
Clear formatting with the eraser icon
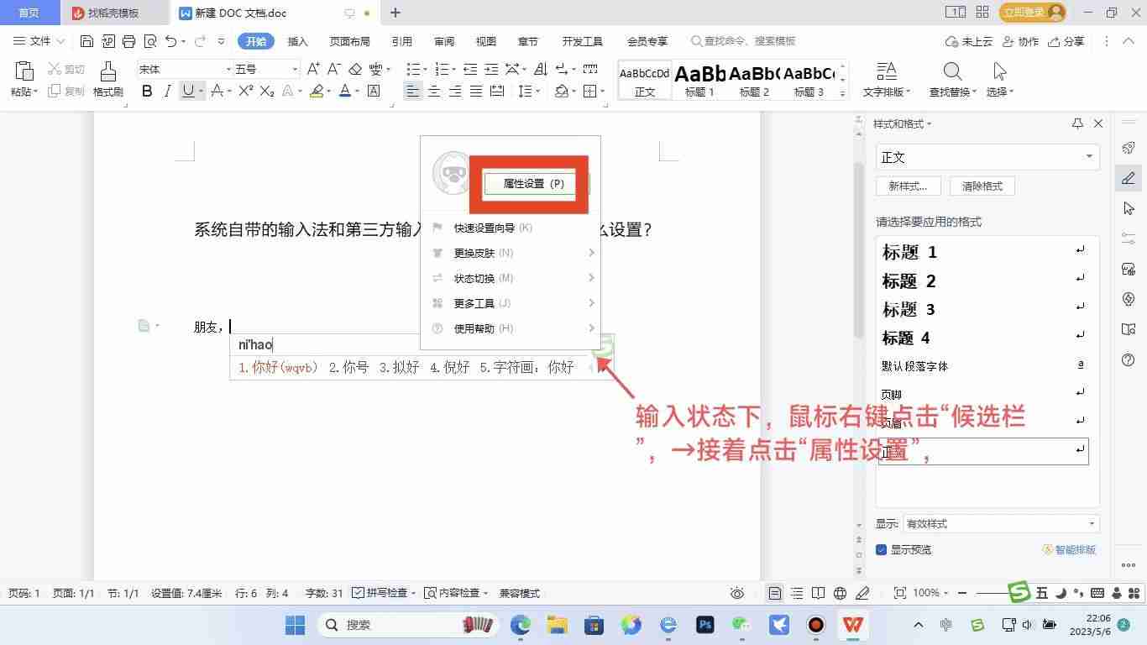(355, 69)
